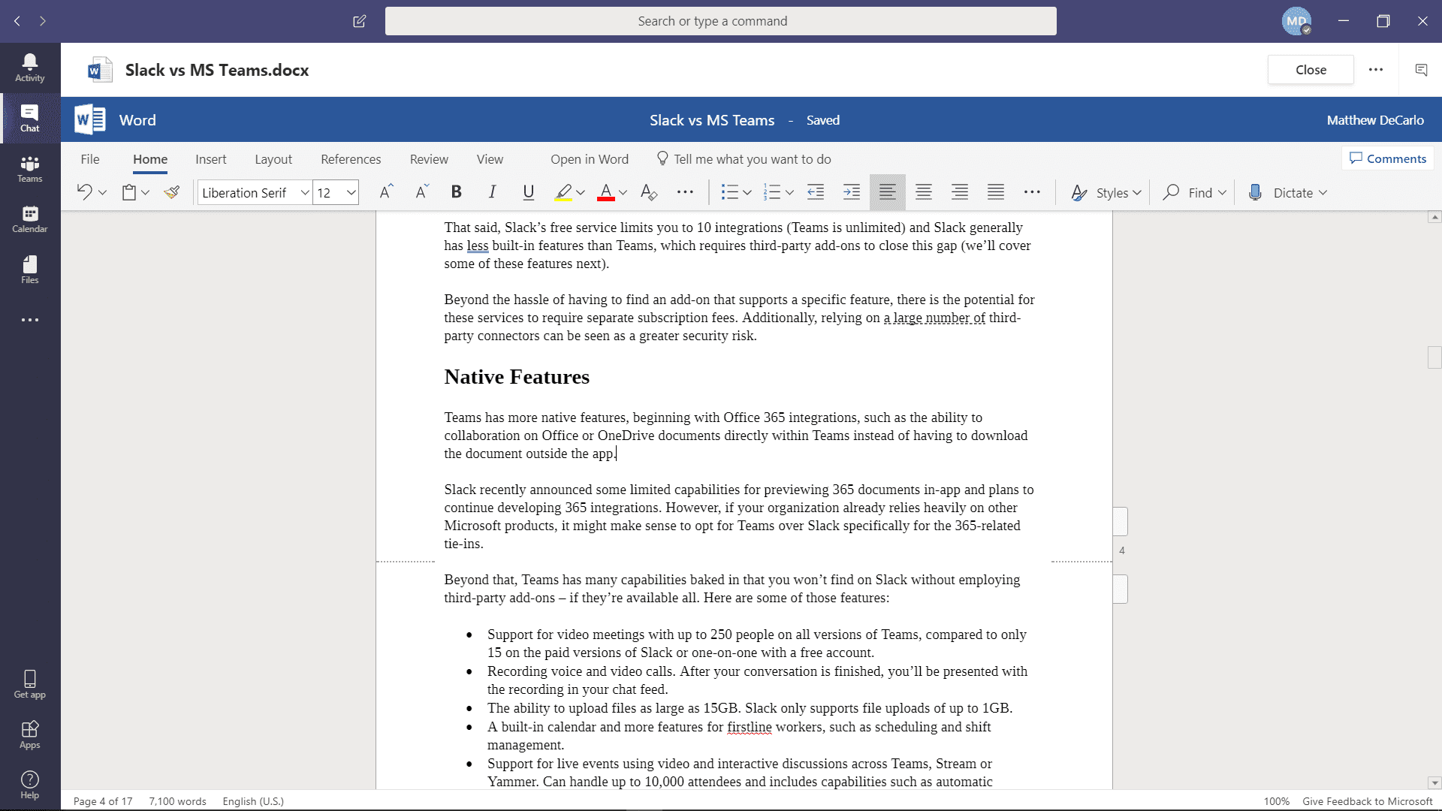Open more options next to Close
The width and height of the screenshot is (1442, 811).
(x=1376, y=70)
